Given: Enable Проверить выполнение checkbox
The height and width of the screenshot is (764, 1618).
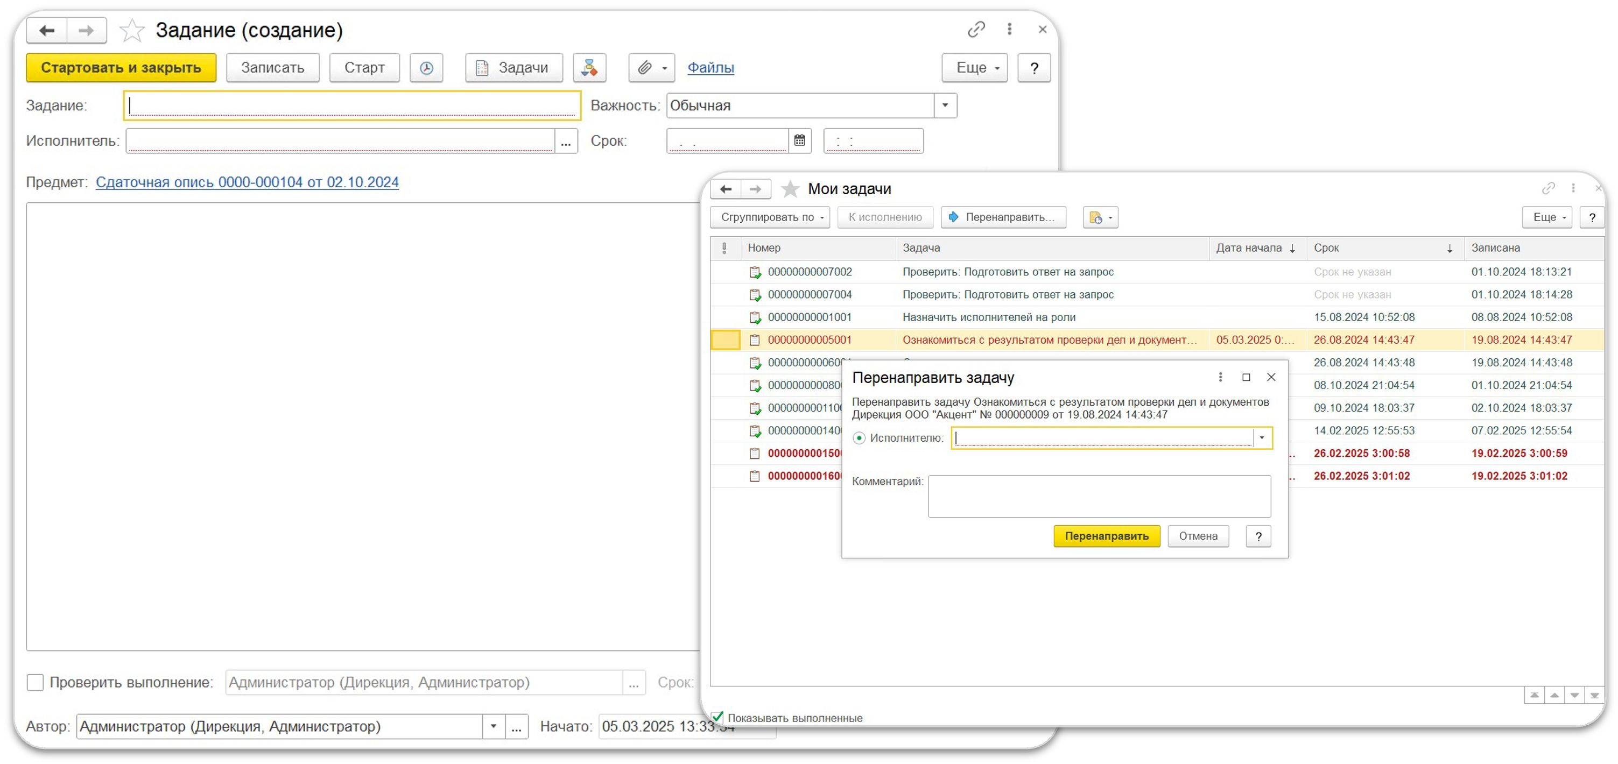Looking at the screenshot, I should 35,682.
